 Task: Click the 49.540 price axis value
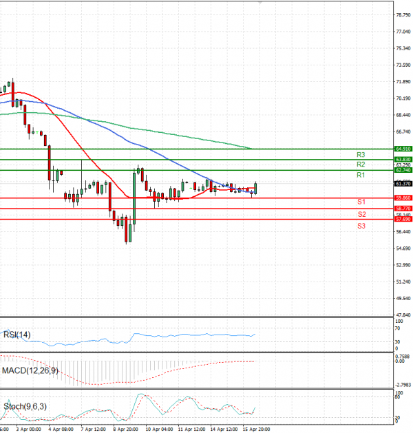coord(403,299)
